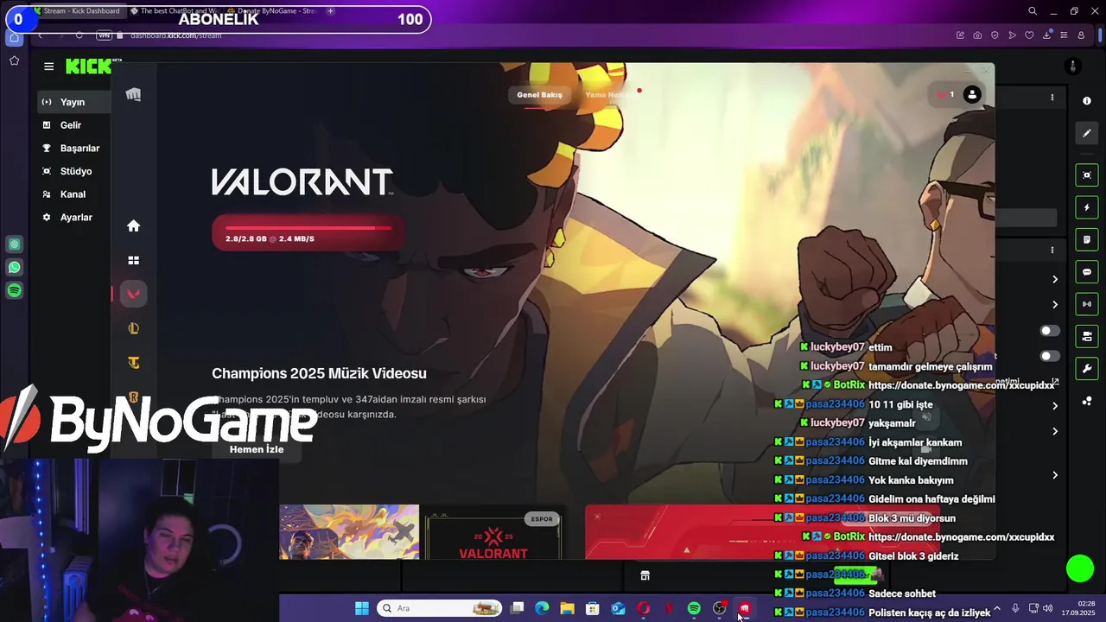The width and height of the screenshot is (1106, 622).
Task: Select Kanal in the Kick sidebar
Action: click(x=73, y=194)
